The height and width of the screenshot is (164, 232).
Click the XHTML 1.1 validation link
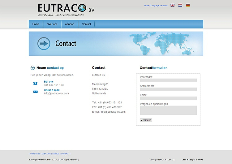(161, 160)
